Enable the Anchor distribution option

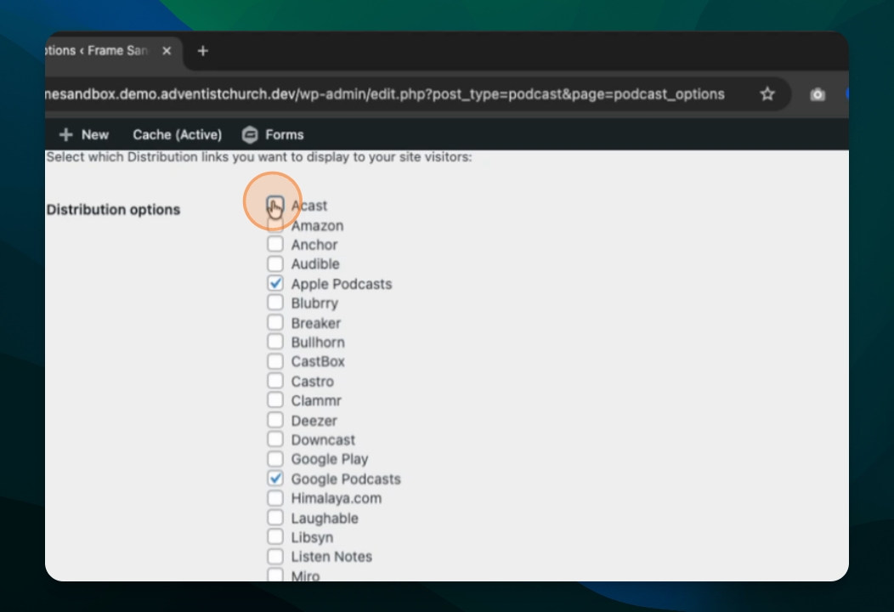pos(275,244)
